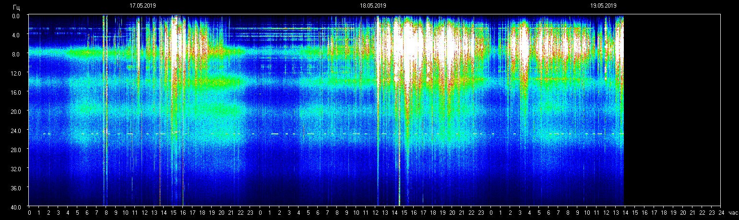
Task: Click the 8.0 frequency axis label
Action: point(16,54)
